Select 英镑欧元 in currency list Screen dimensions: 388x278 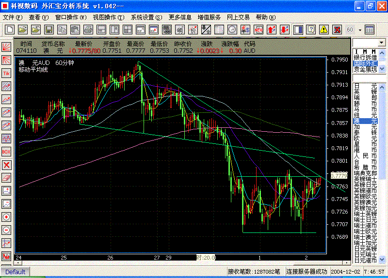366,197
